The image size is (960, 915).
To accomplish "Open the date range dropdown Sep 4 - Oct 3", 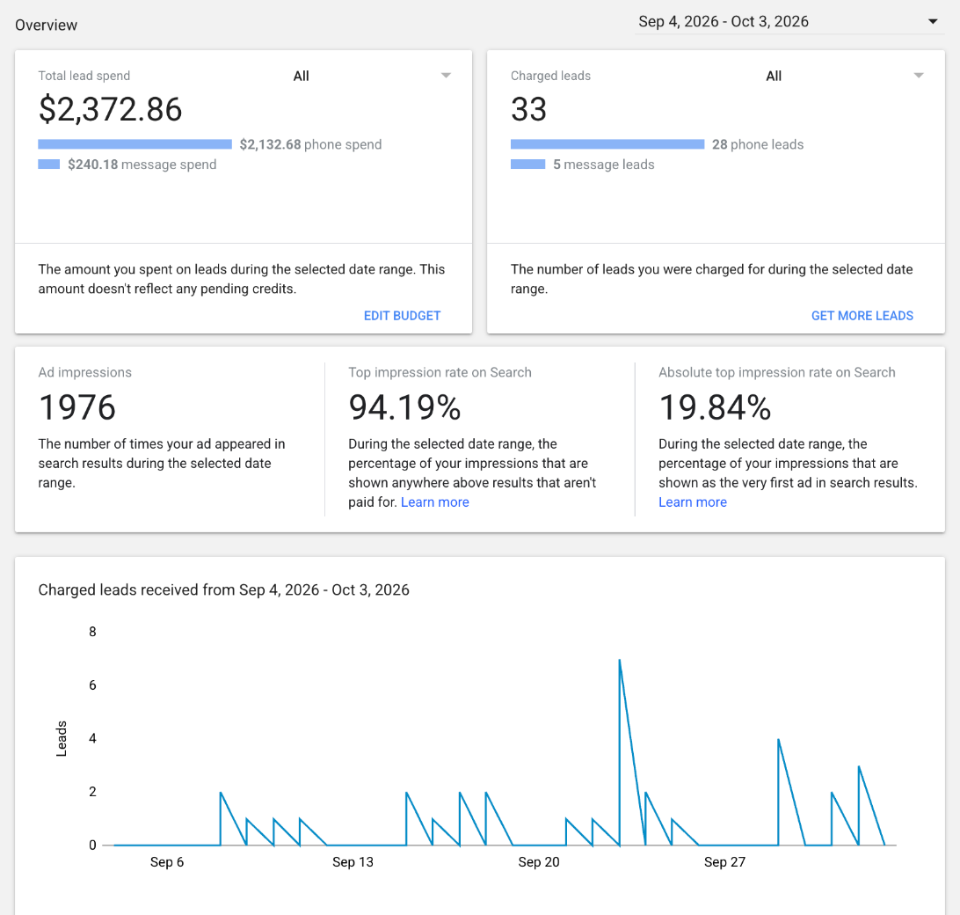I will 789,21.
